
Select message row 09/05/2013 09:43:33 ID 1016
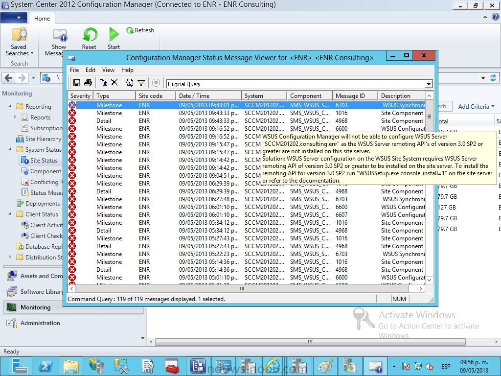tap(247, 113)
